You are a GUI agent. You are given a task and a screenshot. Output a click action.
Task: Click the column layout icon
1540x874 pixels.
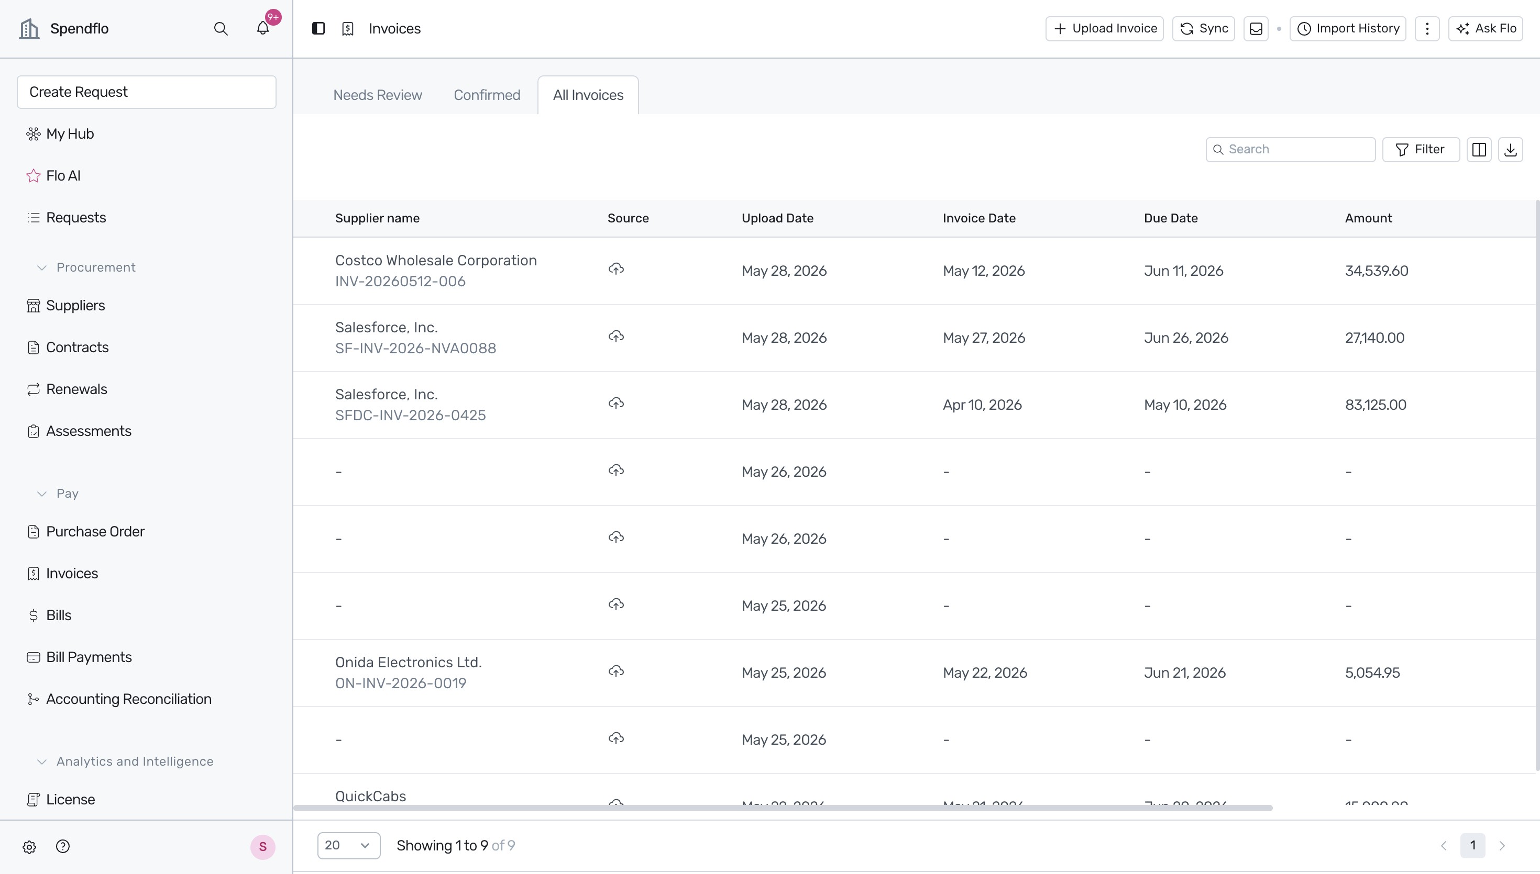(x=1479, y=150)
